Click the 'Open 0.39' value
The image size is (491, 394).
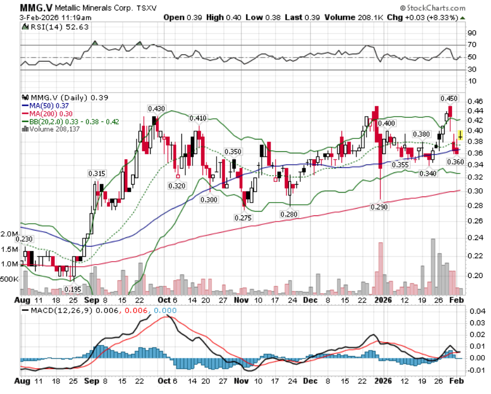point(182,17)
